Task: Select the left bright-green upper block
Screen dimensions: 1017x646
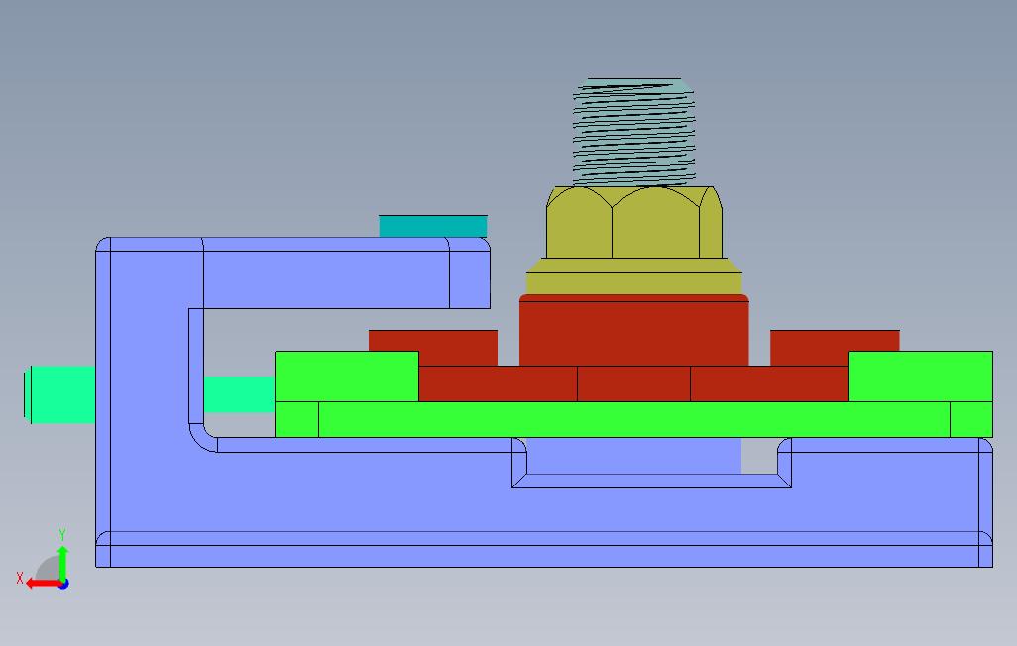Action: 346,377
